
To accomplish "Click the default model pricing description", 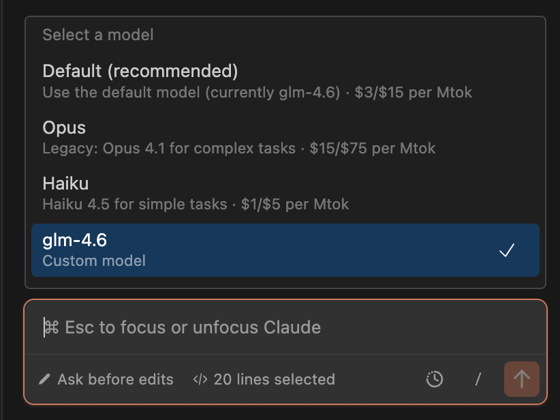I will point(257,92).
